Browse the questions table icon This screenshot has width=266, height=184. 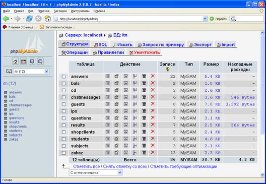(107, 118)
